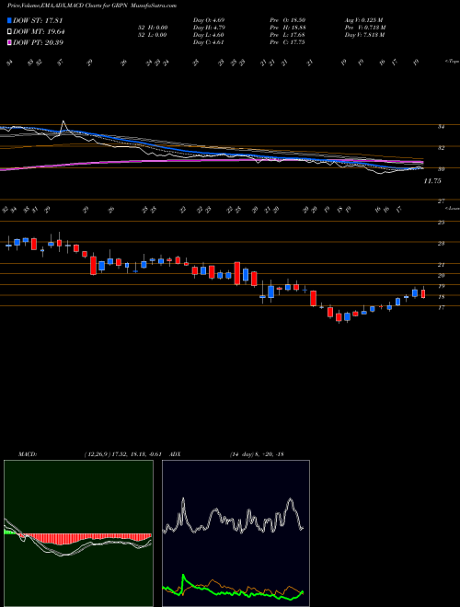Screen dimensions: 460x607
Task: Click the 27 price axis label
Action: 442,201
